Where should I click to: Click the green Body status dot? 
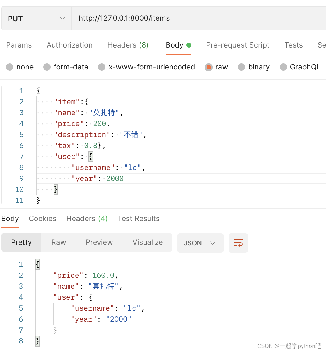pos(189,45)
